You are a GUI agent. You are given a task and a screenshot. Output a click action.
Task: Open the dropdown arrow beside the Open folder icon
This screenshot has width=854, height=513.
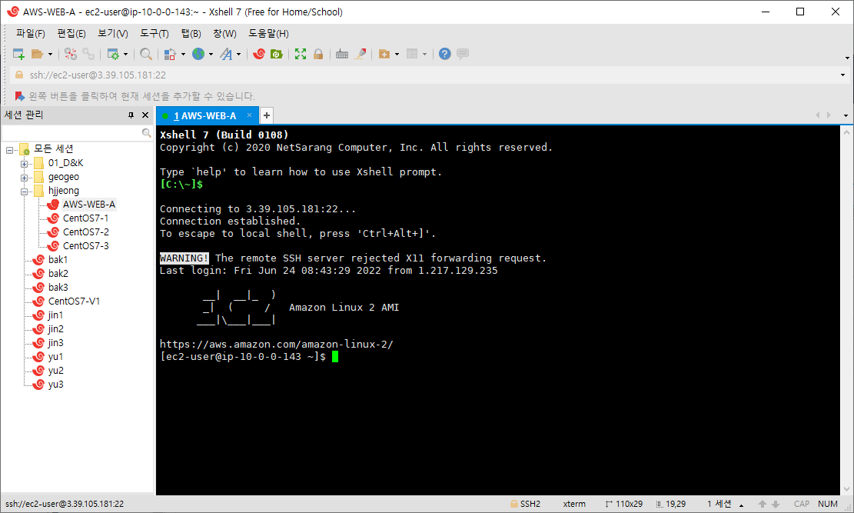click(50, 54)
